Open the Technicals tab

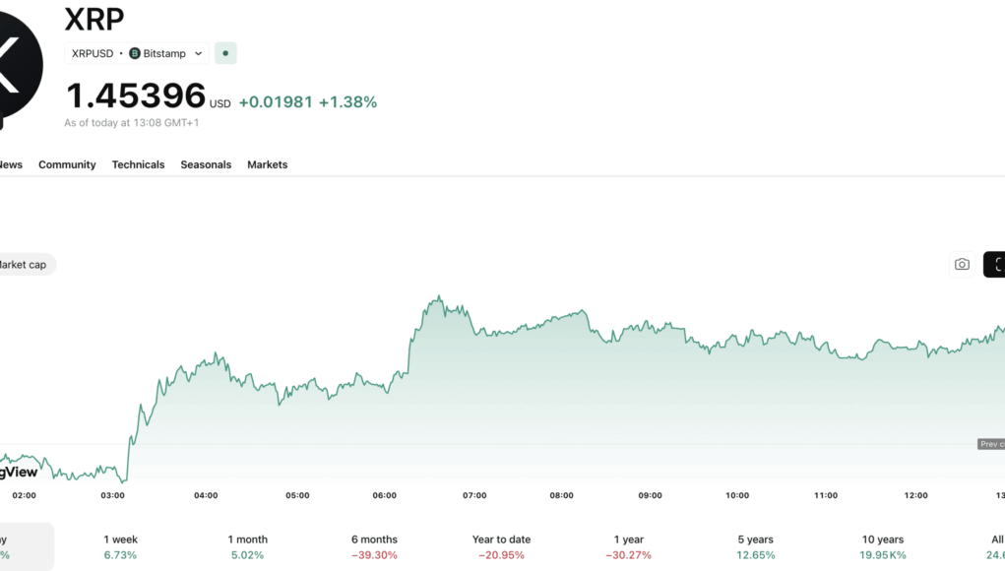tap(138, 164)
